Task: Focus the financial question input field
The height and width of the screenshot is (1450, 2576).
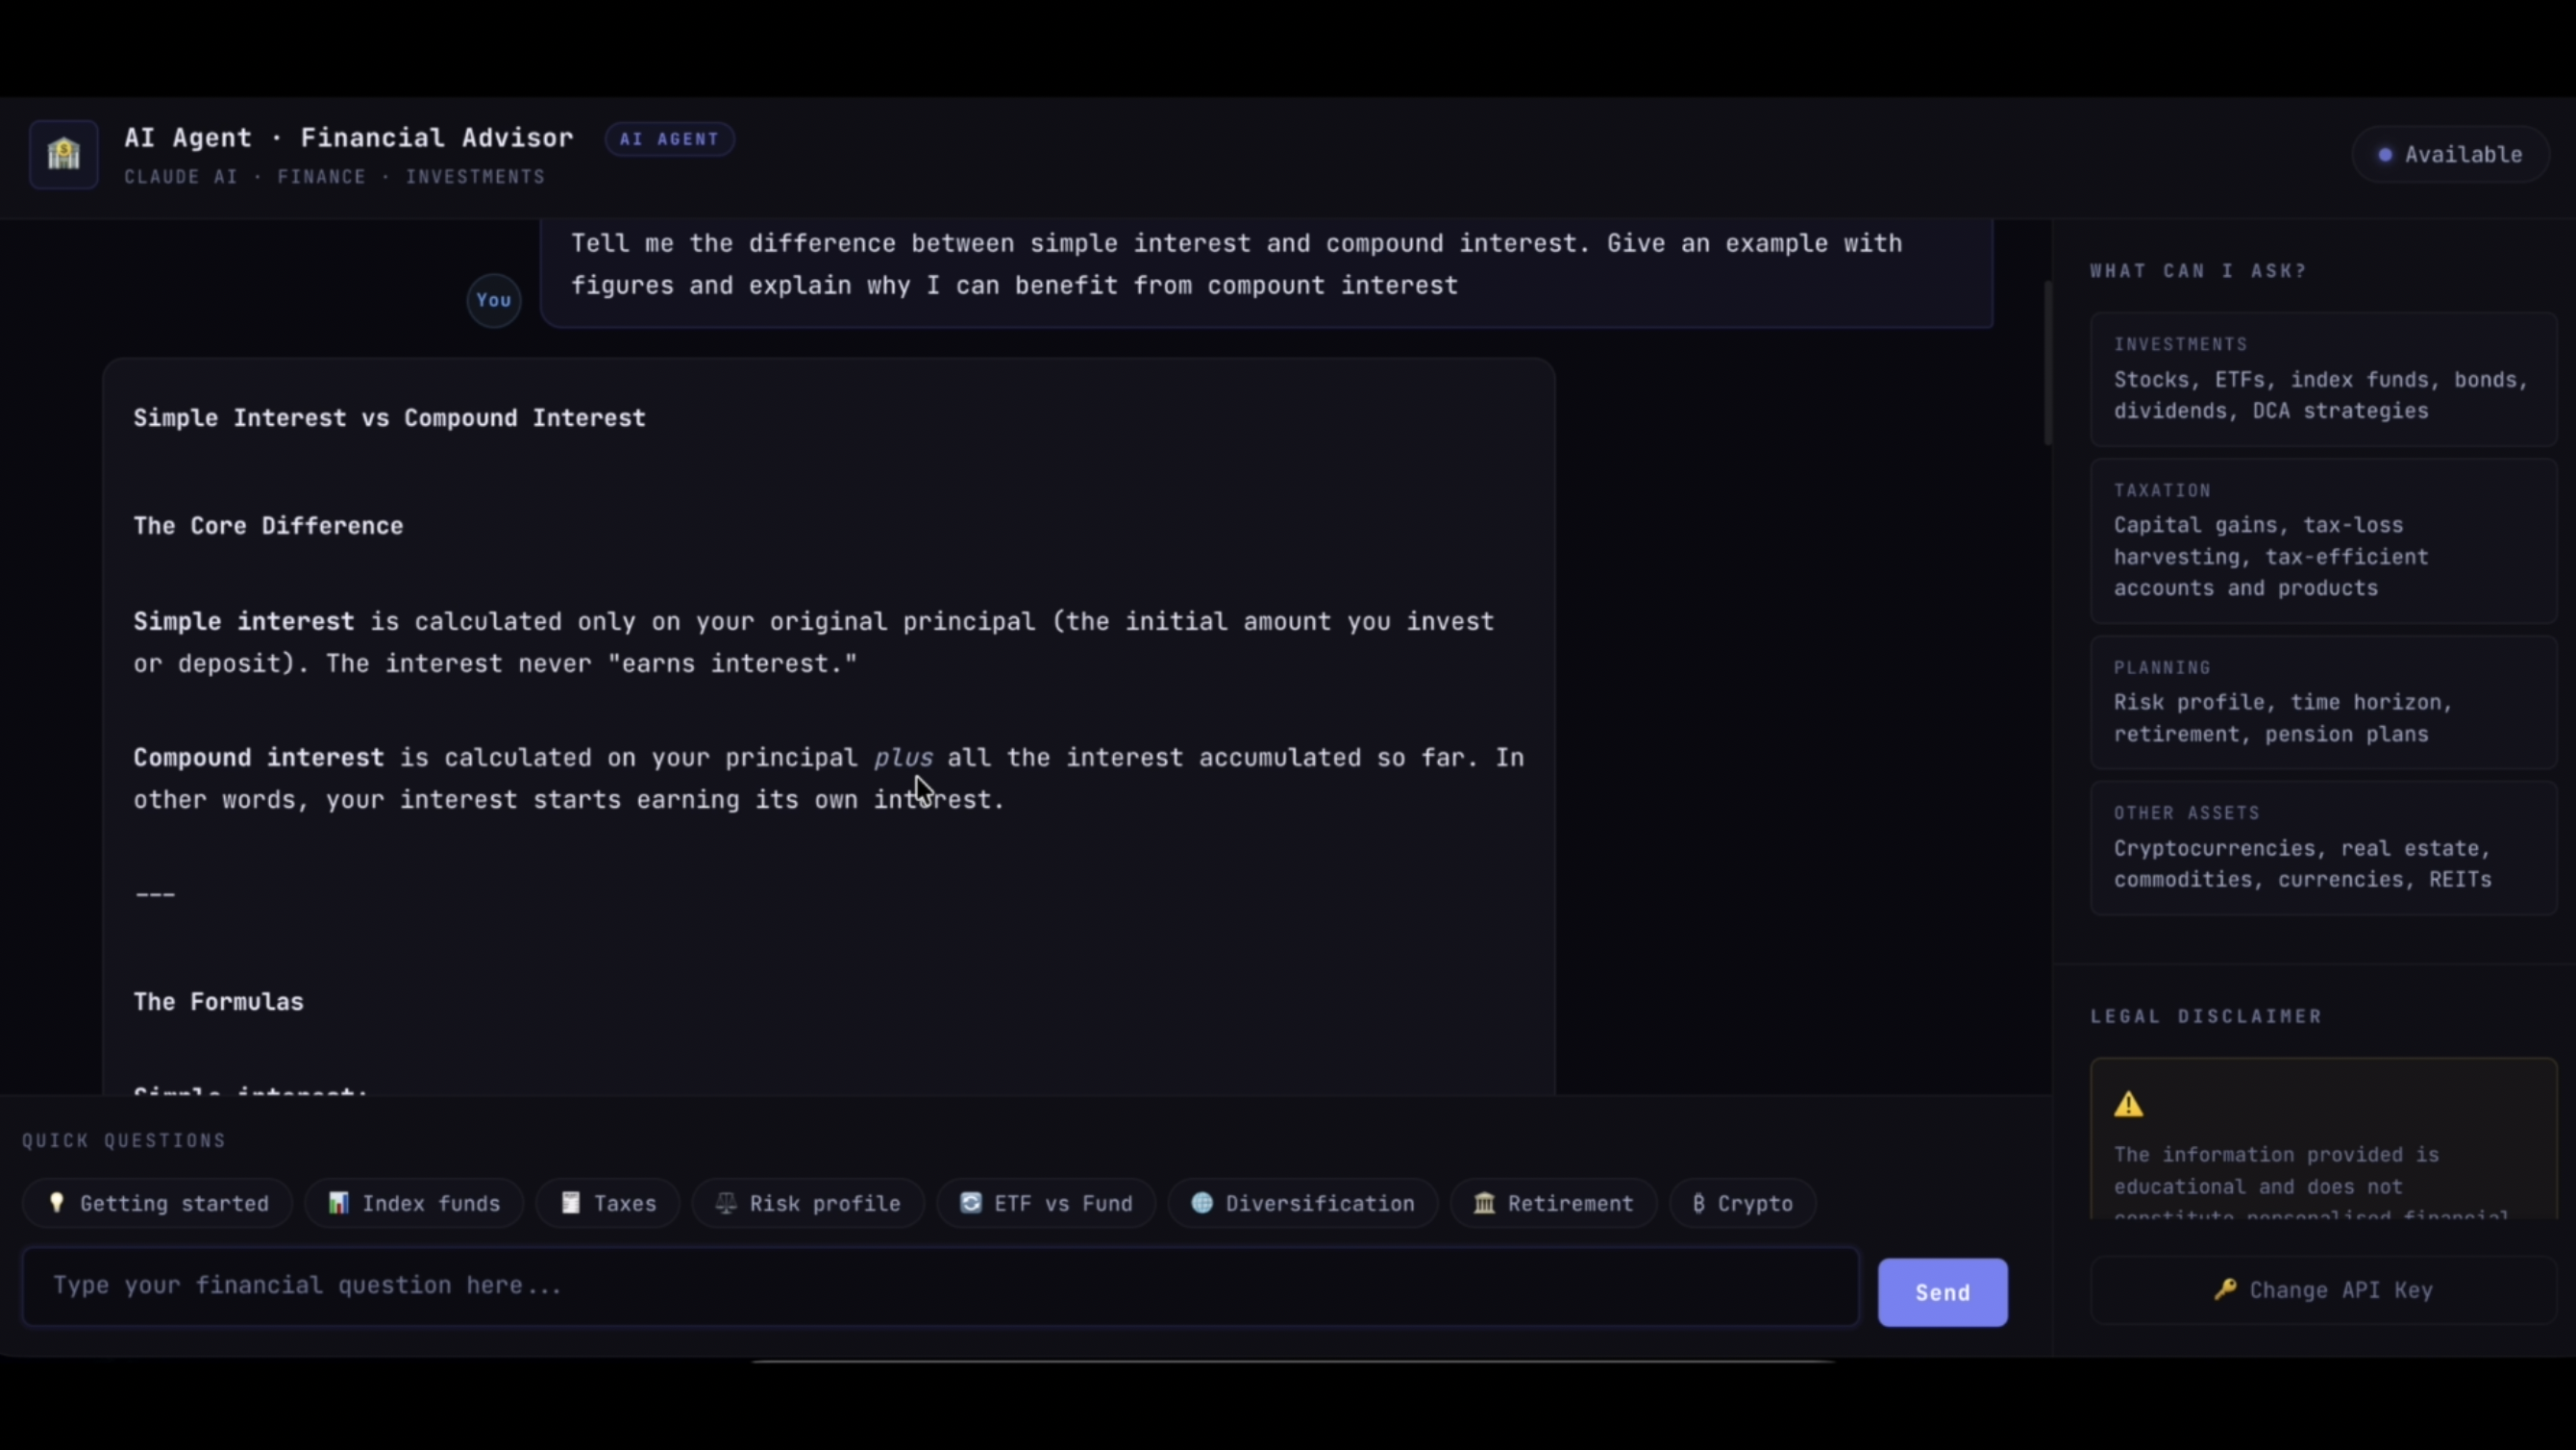Action: coord(940,1287)
